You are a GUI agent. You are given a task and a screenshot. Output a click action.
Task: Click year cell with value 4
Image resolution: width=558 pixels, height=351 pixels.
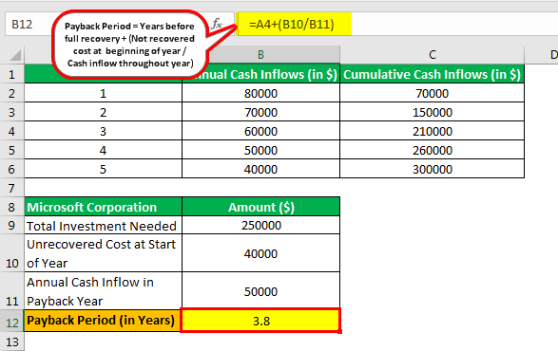pyautogui.click(x=103, y=150)
